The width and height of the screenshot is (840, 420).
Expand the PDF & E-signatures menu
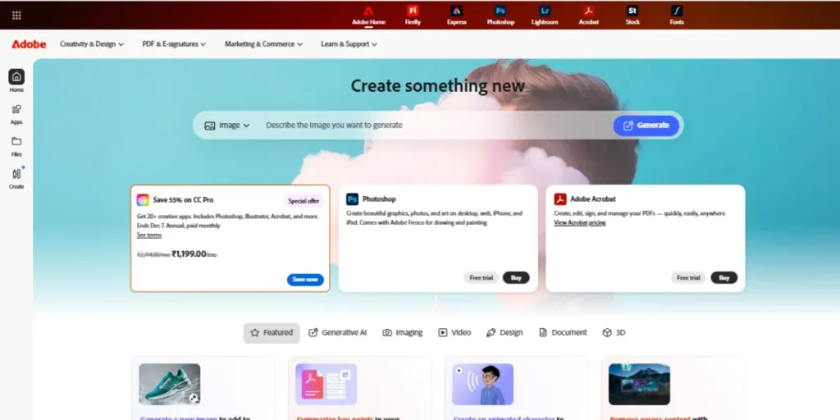click(173, 44)
